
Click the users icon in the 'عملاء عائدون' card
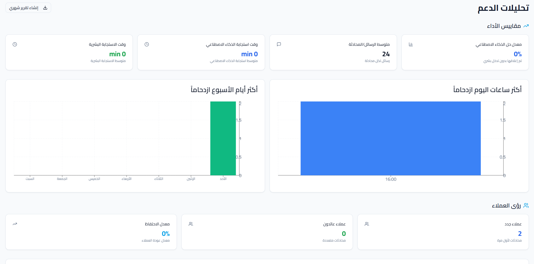191,224
